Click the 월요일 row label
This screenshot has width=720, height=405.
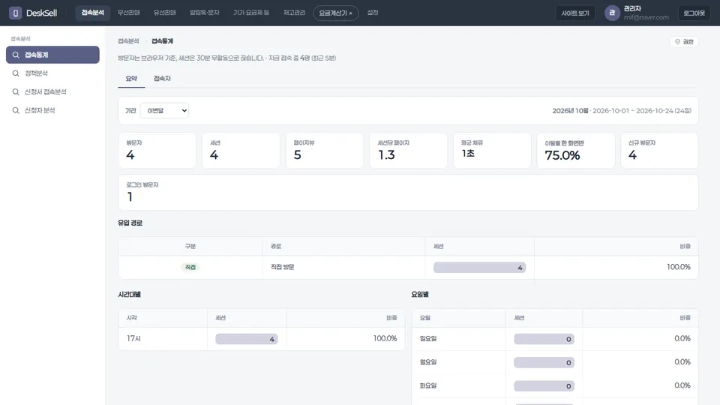tap(428, 362)
